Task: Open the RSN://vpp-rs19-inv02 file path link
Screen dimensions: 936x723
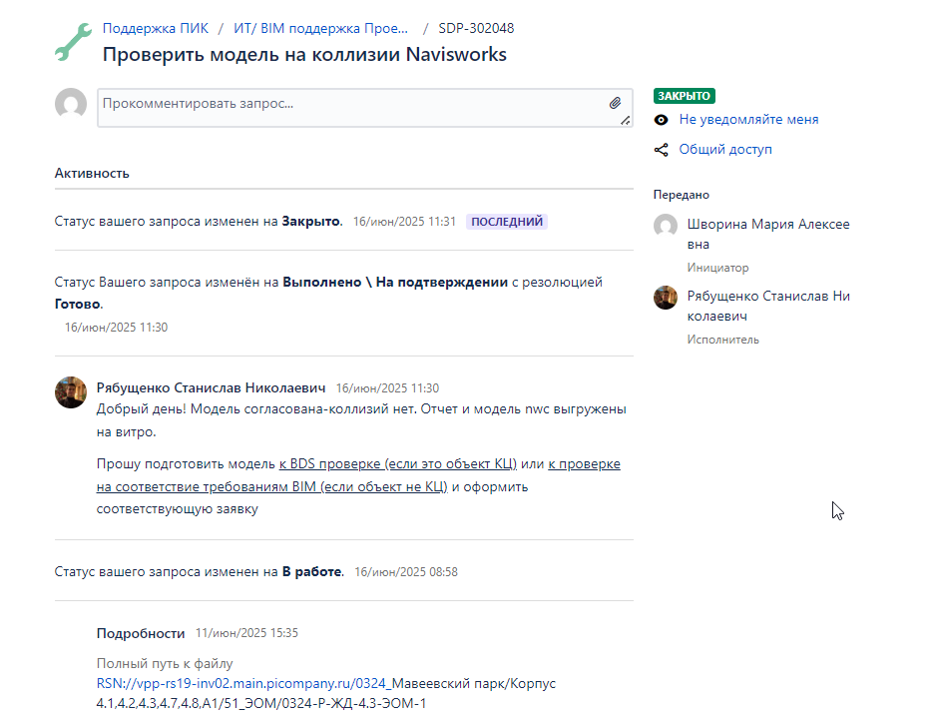Action: point(243,683)
